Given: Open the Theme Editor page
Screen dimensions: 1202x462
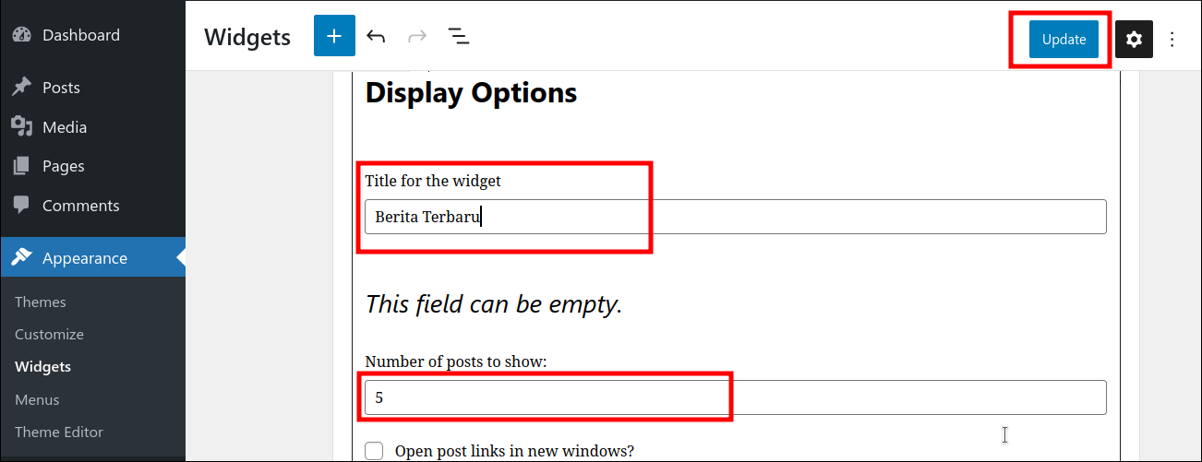Looking at the screenshot, I should coord(59,432).
